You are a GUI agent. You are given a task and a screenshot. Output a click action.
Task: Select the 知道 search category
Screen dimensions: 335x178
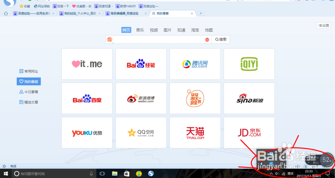[181, 30]
